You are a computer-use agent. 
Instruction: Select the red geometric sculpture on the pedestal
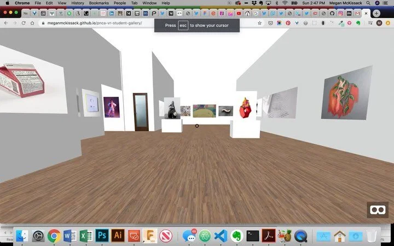[x=245, y=108]
